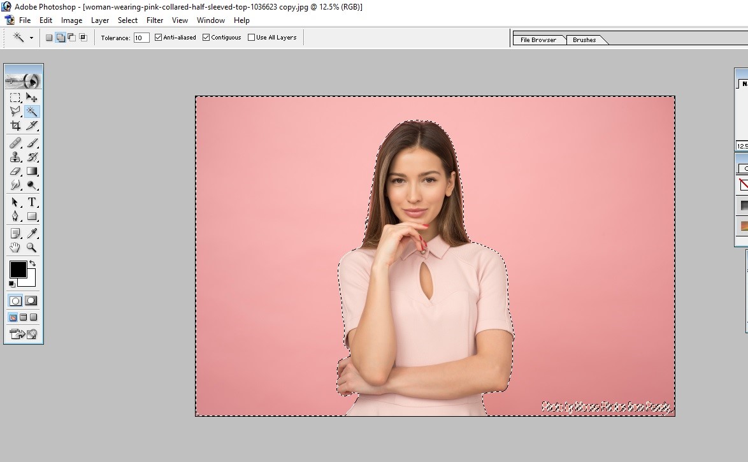This screenshot has height=462, width=748.
Task: Enable Use All Layers checkbox
Action: tap(252, 37)
